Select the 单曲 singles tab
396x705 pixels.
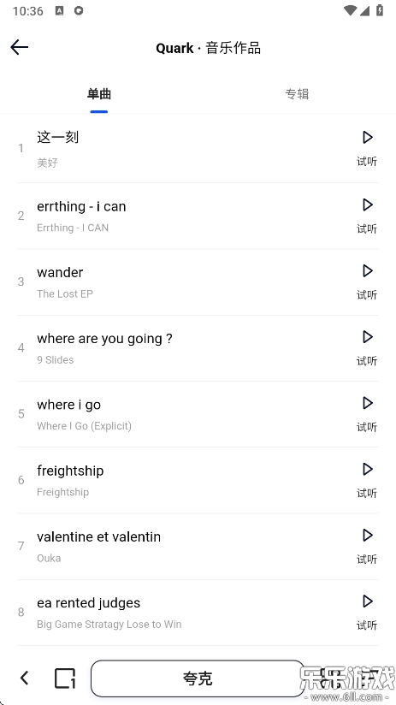pos(99,94)
